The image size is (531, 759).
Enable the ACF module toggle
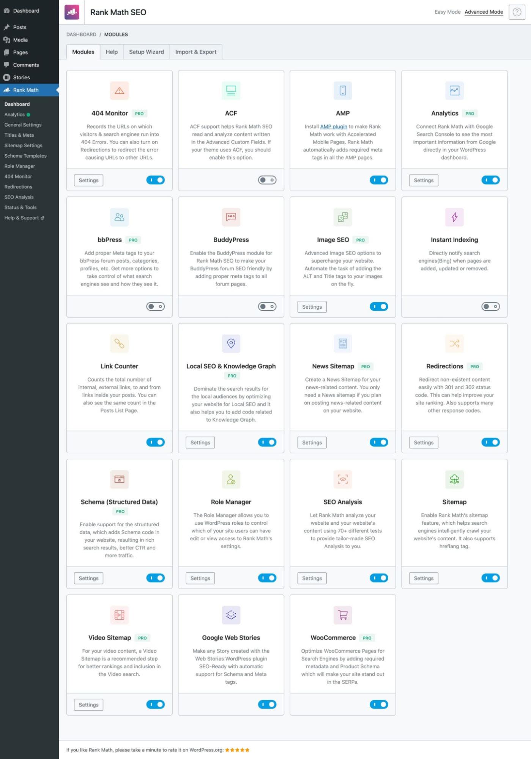267,180
